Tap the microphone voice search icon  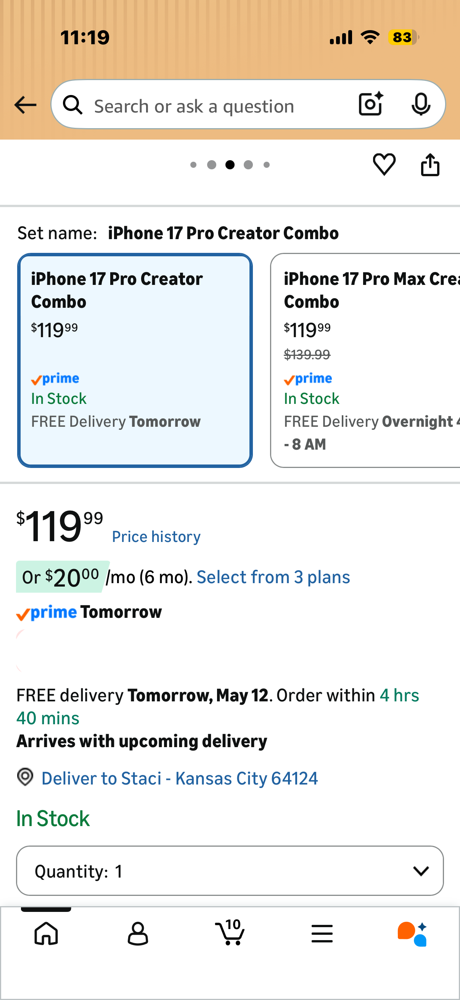(421, 104)
